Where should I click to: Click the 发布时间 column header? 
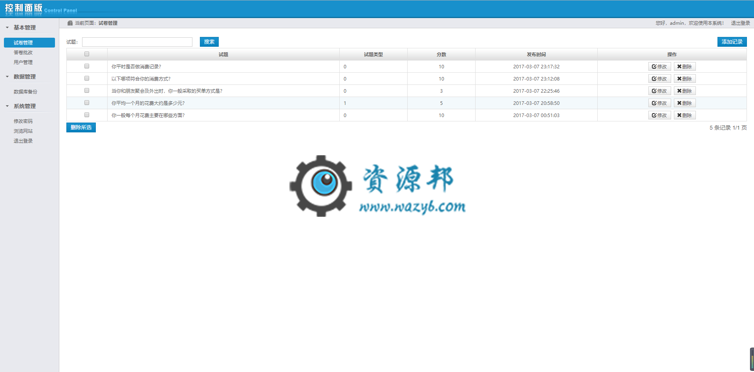[536, 55]
